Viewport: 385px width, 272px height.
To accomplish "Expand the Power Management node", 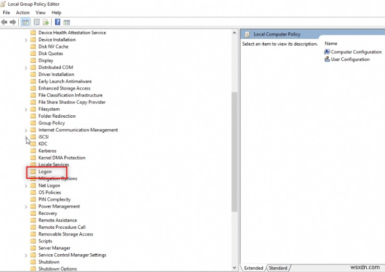I will [x=26, y=207].
